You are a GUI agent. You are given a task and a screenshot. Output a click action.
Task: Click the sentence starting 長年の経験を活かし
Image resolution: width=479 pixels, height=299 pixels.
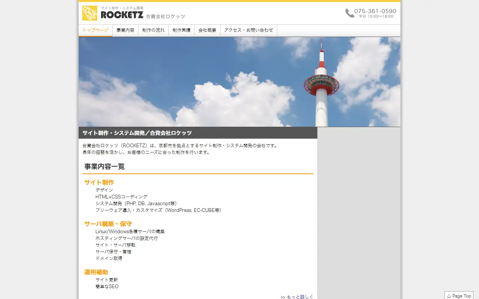click(146, 152)
